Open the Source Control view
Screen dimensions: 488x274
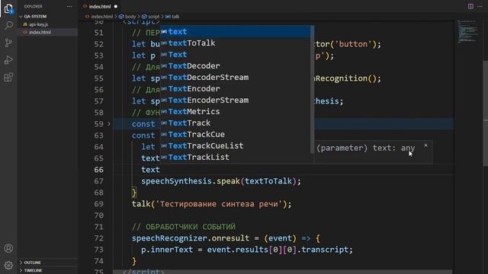8,43
